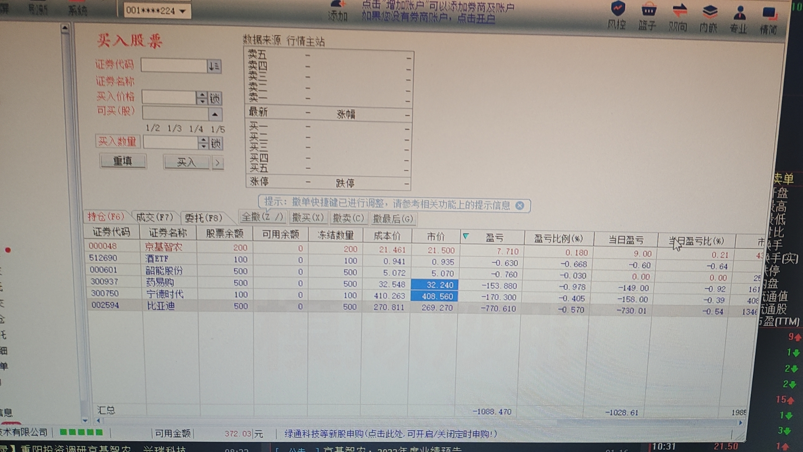Close the 撤单 shortcut hint tooltip
Viewport: 803px width, 452px height.
click(x=519, y=205)
